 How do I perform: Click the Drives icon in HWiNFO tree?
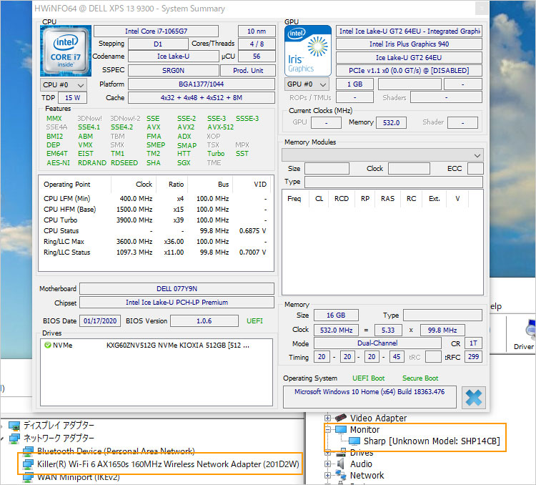pos(340,453)
